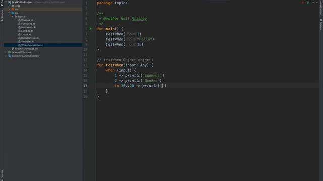
Task: Click line number 13 in the gutter
Action: coord(85,65)
